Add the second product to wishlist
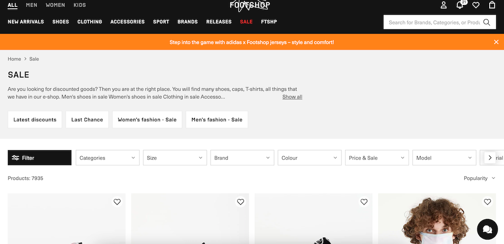504x244 pixels. [x=240, y=202]
